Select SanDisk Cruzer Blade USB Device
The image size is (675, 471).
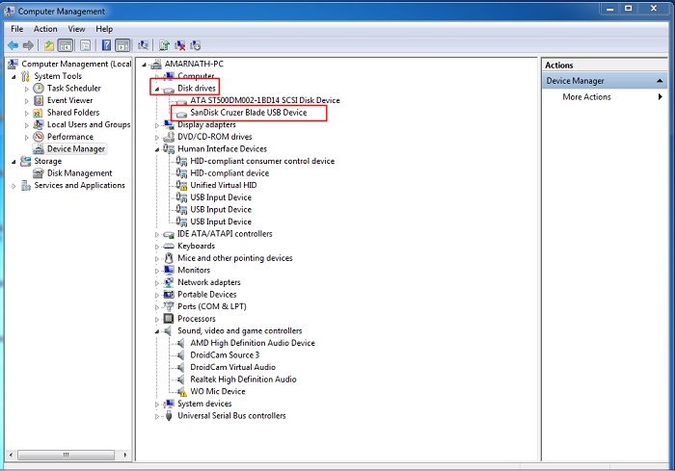(x=248, y=113)
